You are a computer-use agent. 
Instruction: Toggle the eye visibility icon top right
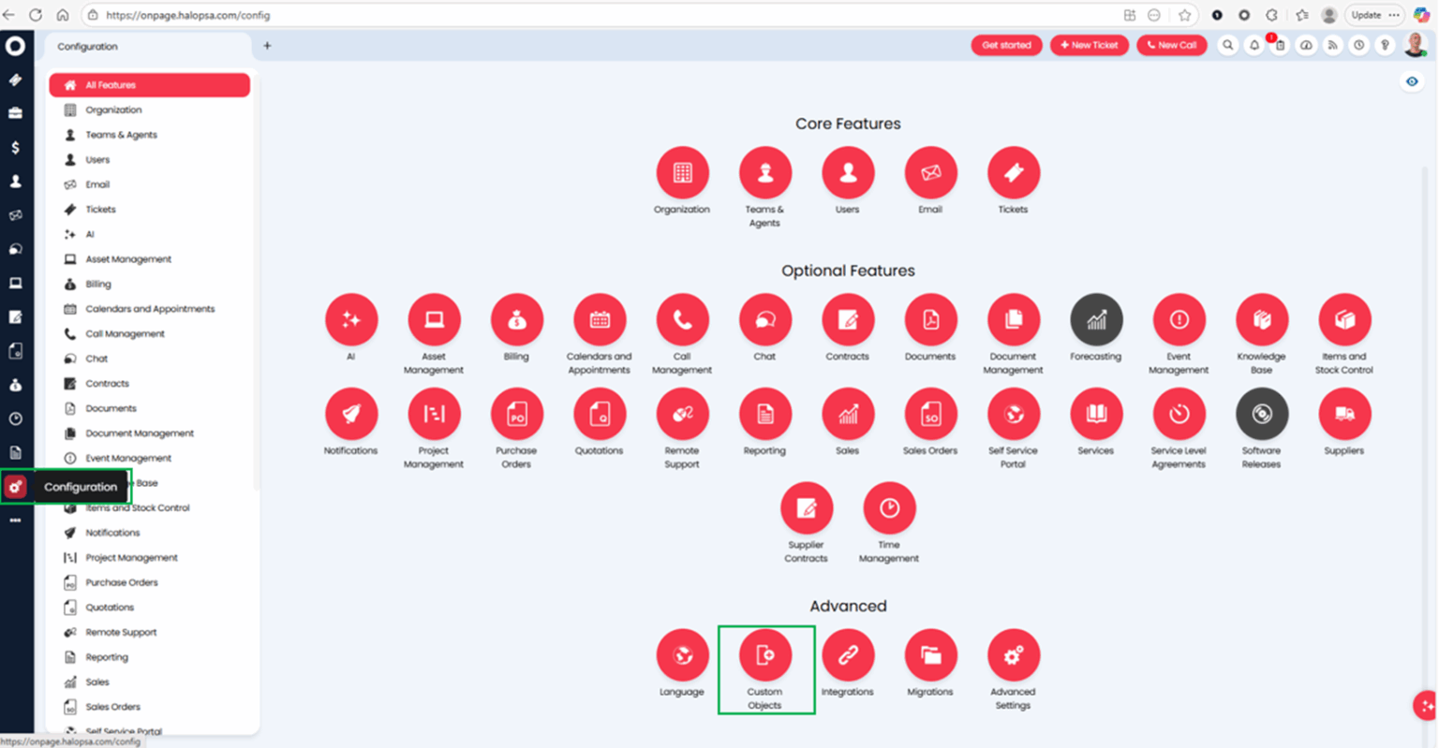pyautogui.click(x=1412, y=81)
